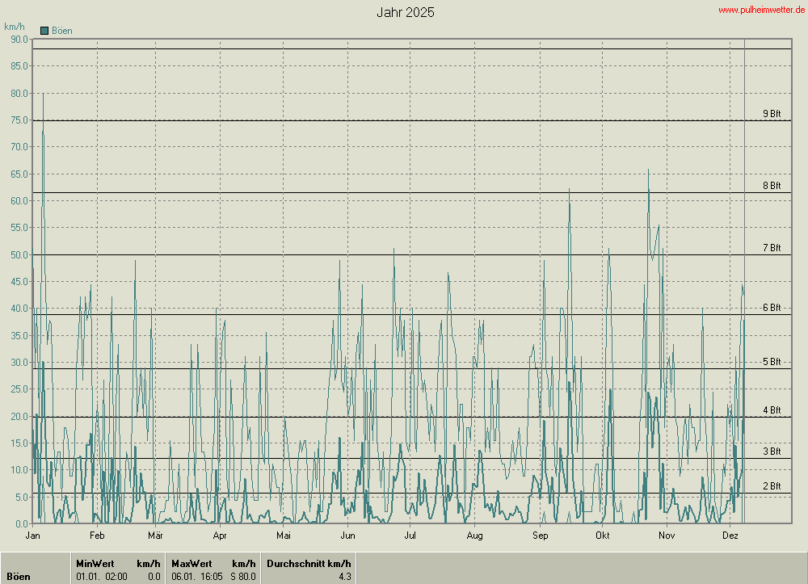The width and height of the screenshot is (808, 584).
Task: Click the Böen legend color square
Action: (44, 31)
